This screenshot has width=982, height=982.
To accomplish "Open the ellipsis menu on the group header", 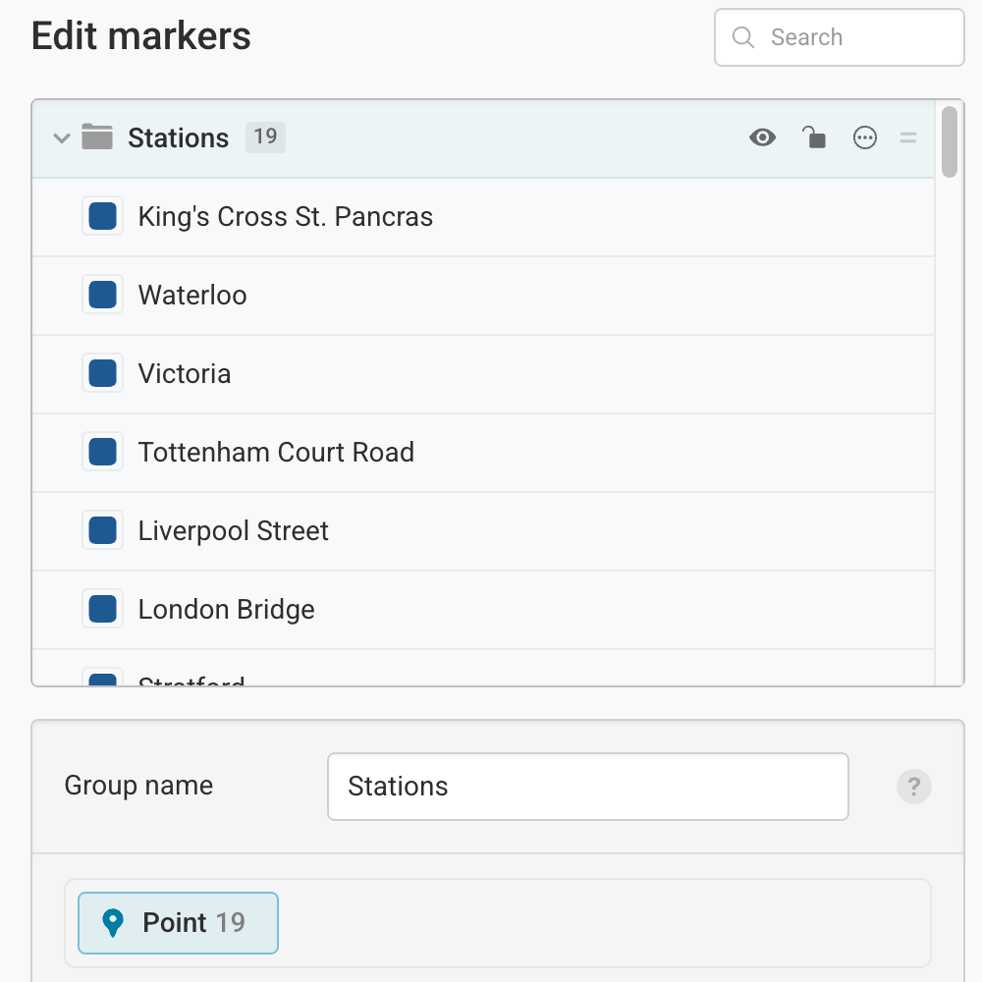I will click(865, 137).
